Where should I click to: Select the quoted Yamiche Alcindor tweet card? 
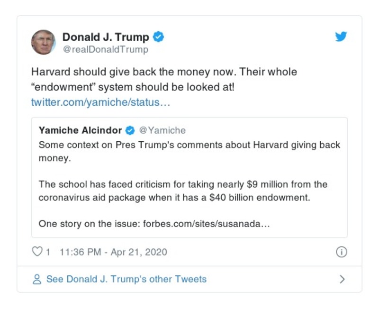(189, 175)
